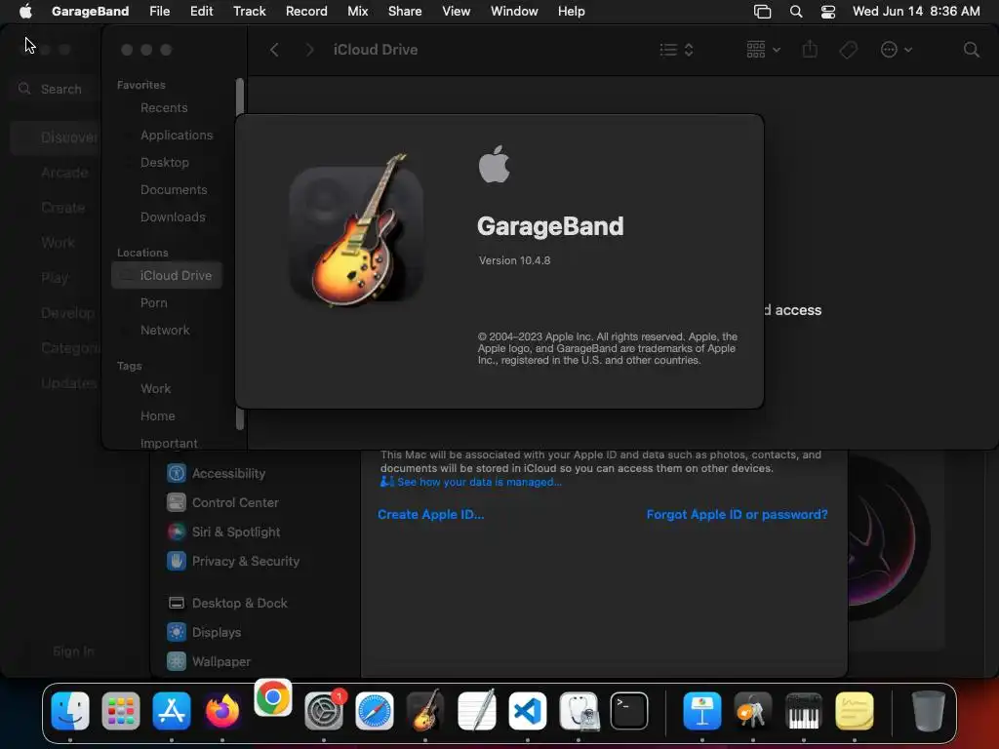Launch the App Store from the Dock

coord(172,710)
